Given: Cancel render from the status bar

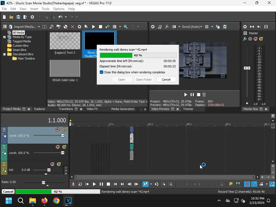Looking at the screenshot, I should tap(8, 192).
